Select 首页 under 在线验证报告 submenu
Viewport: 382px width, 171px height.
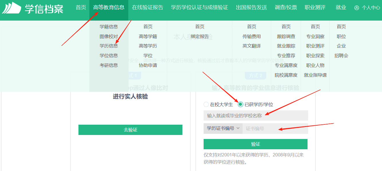click(x=148, y=27)
